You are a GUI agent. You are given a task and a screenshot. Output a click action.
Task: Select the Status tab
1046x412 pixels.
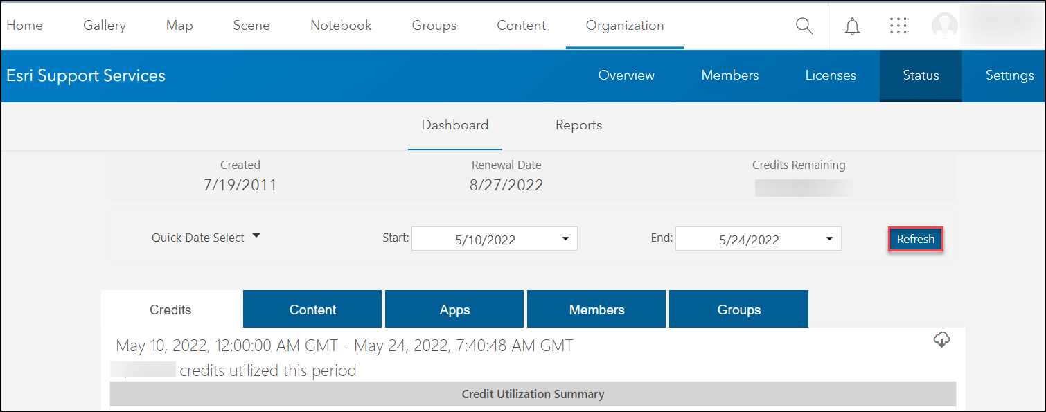(x=921, y=75)
